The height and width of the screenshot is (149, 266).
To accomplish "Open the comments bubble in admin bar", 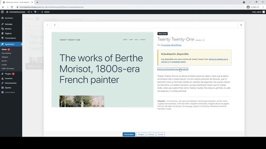I will [35, 12].
